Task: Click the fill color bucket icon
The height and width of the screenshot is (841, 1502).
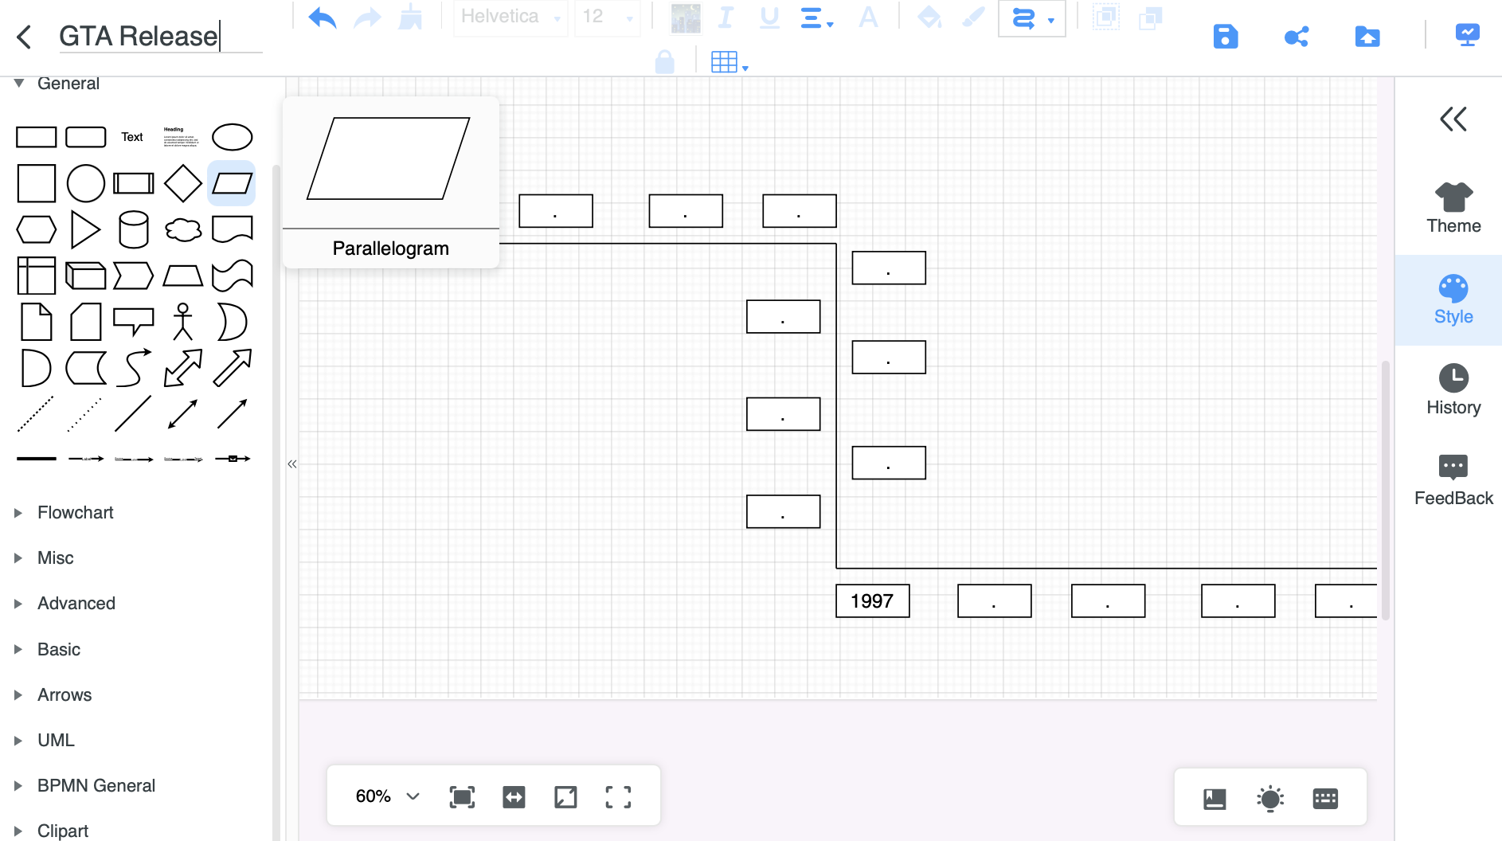Action: click(x=929, y=17)
